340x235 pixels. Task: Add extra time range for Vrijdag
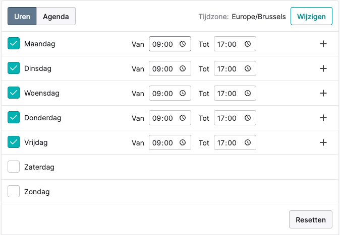click(323, 142)
